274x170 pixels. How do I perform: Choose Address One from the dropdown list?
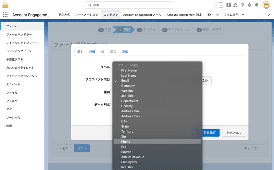157,111
